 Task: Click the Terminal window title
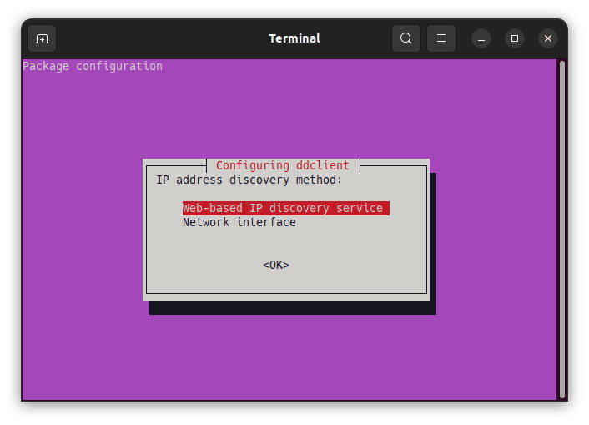pos(294,38)
